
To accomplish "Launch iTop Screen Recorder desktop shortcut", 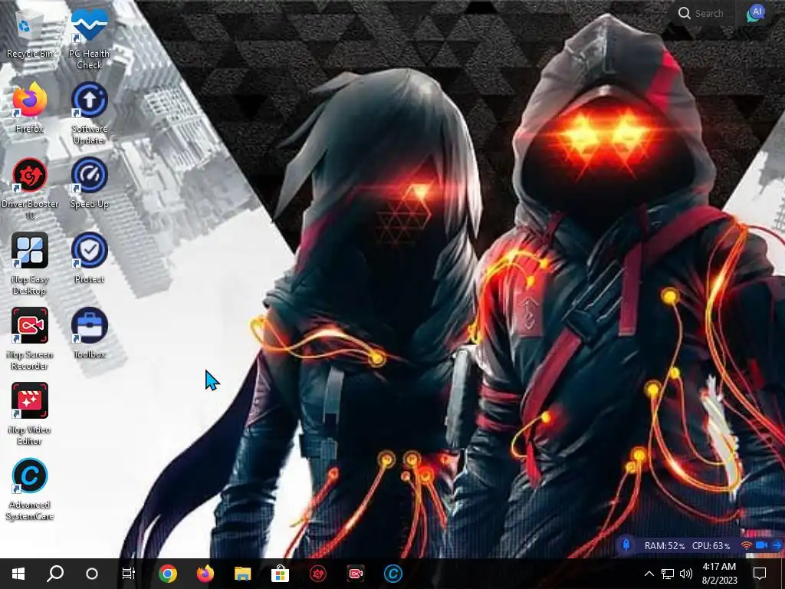I will [x=30, y=338].
